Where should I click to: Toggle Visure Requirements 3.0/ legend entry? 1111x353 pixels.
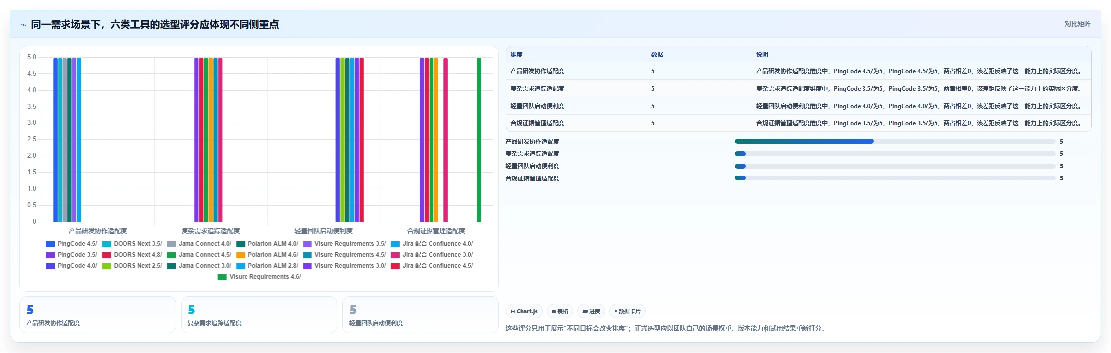coord(344,266)
